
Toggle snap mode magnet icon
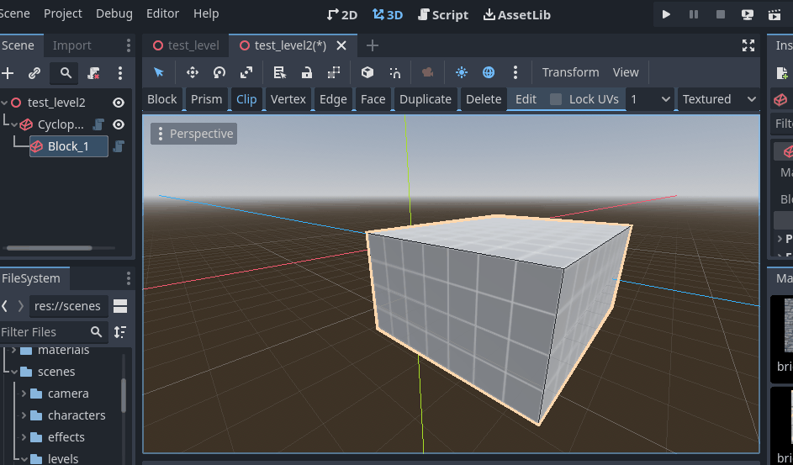395,72
